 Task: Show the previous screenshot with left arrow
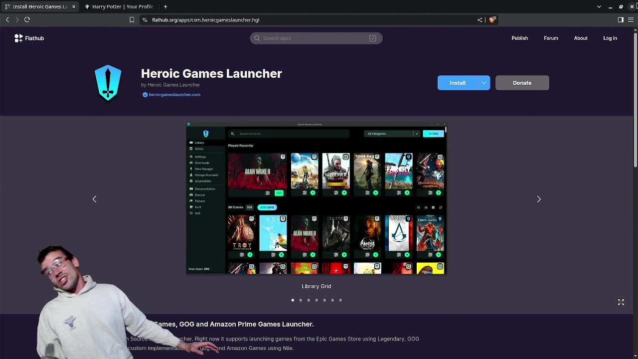pyautogui.click(x=94, y=199)
